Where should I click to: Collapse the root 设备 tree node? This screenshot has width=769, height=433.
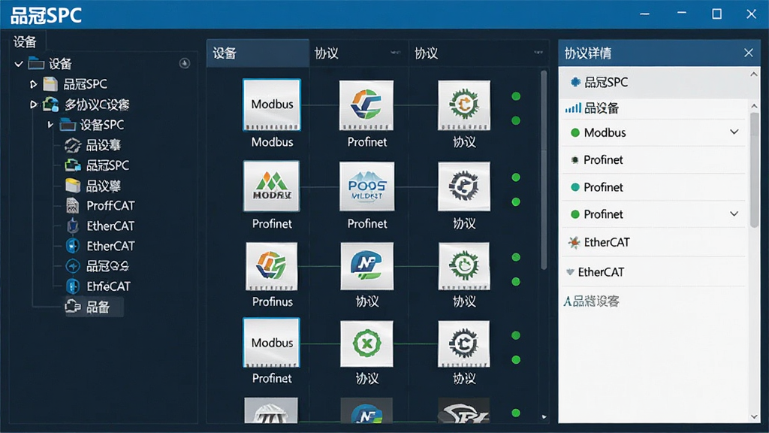[19, 64]
